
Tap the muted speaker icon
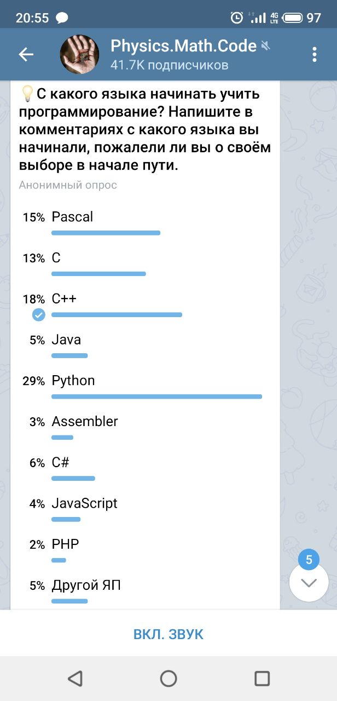point(266,46)
